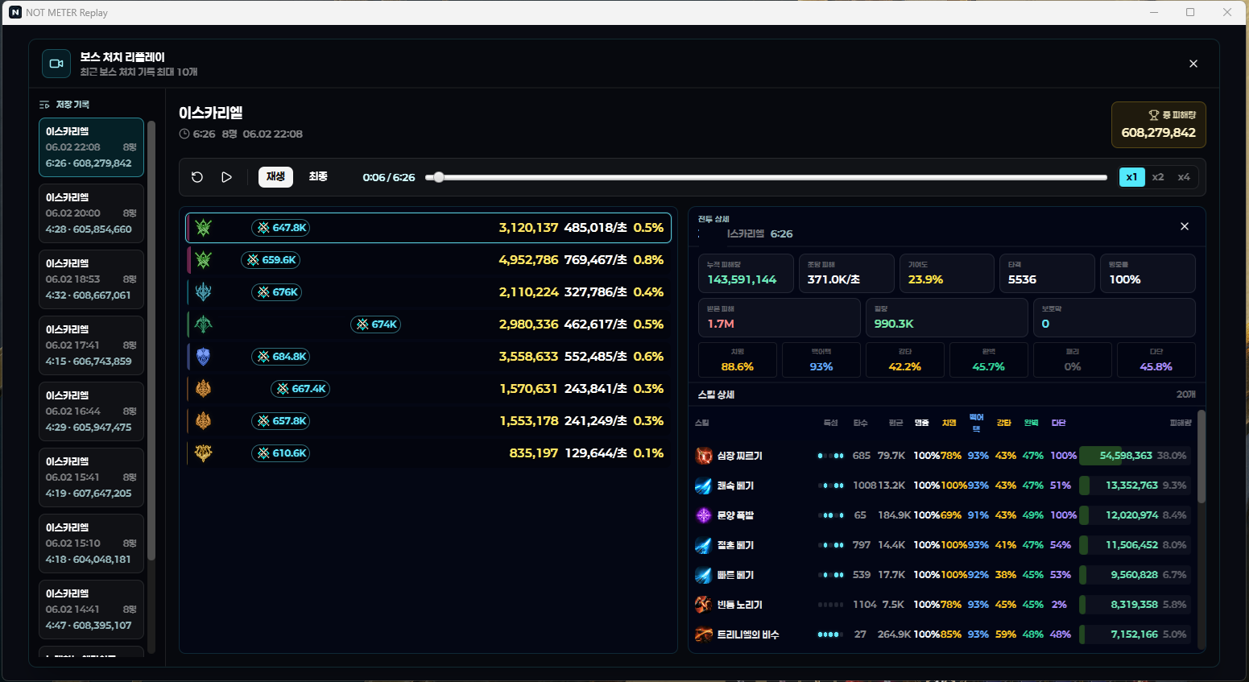Image resolution: width=1249 pixels, height=682 pixels.
Task: Click the 쾌속 베기 skill icon
Action: tap(704, 486)
